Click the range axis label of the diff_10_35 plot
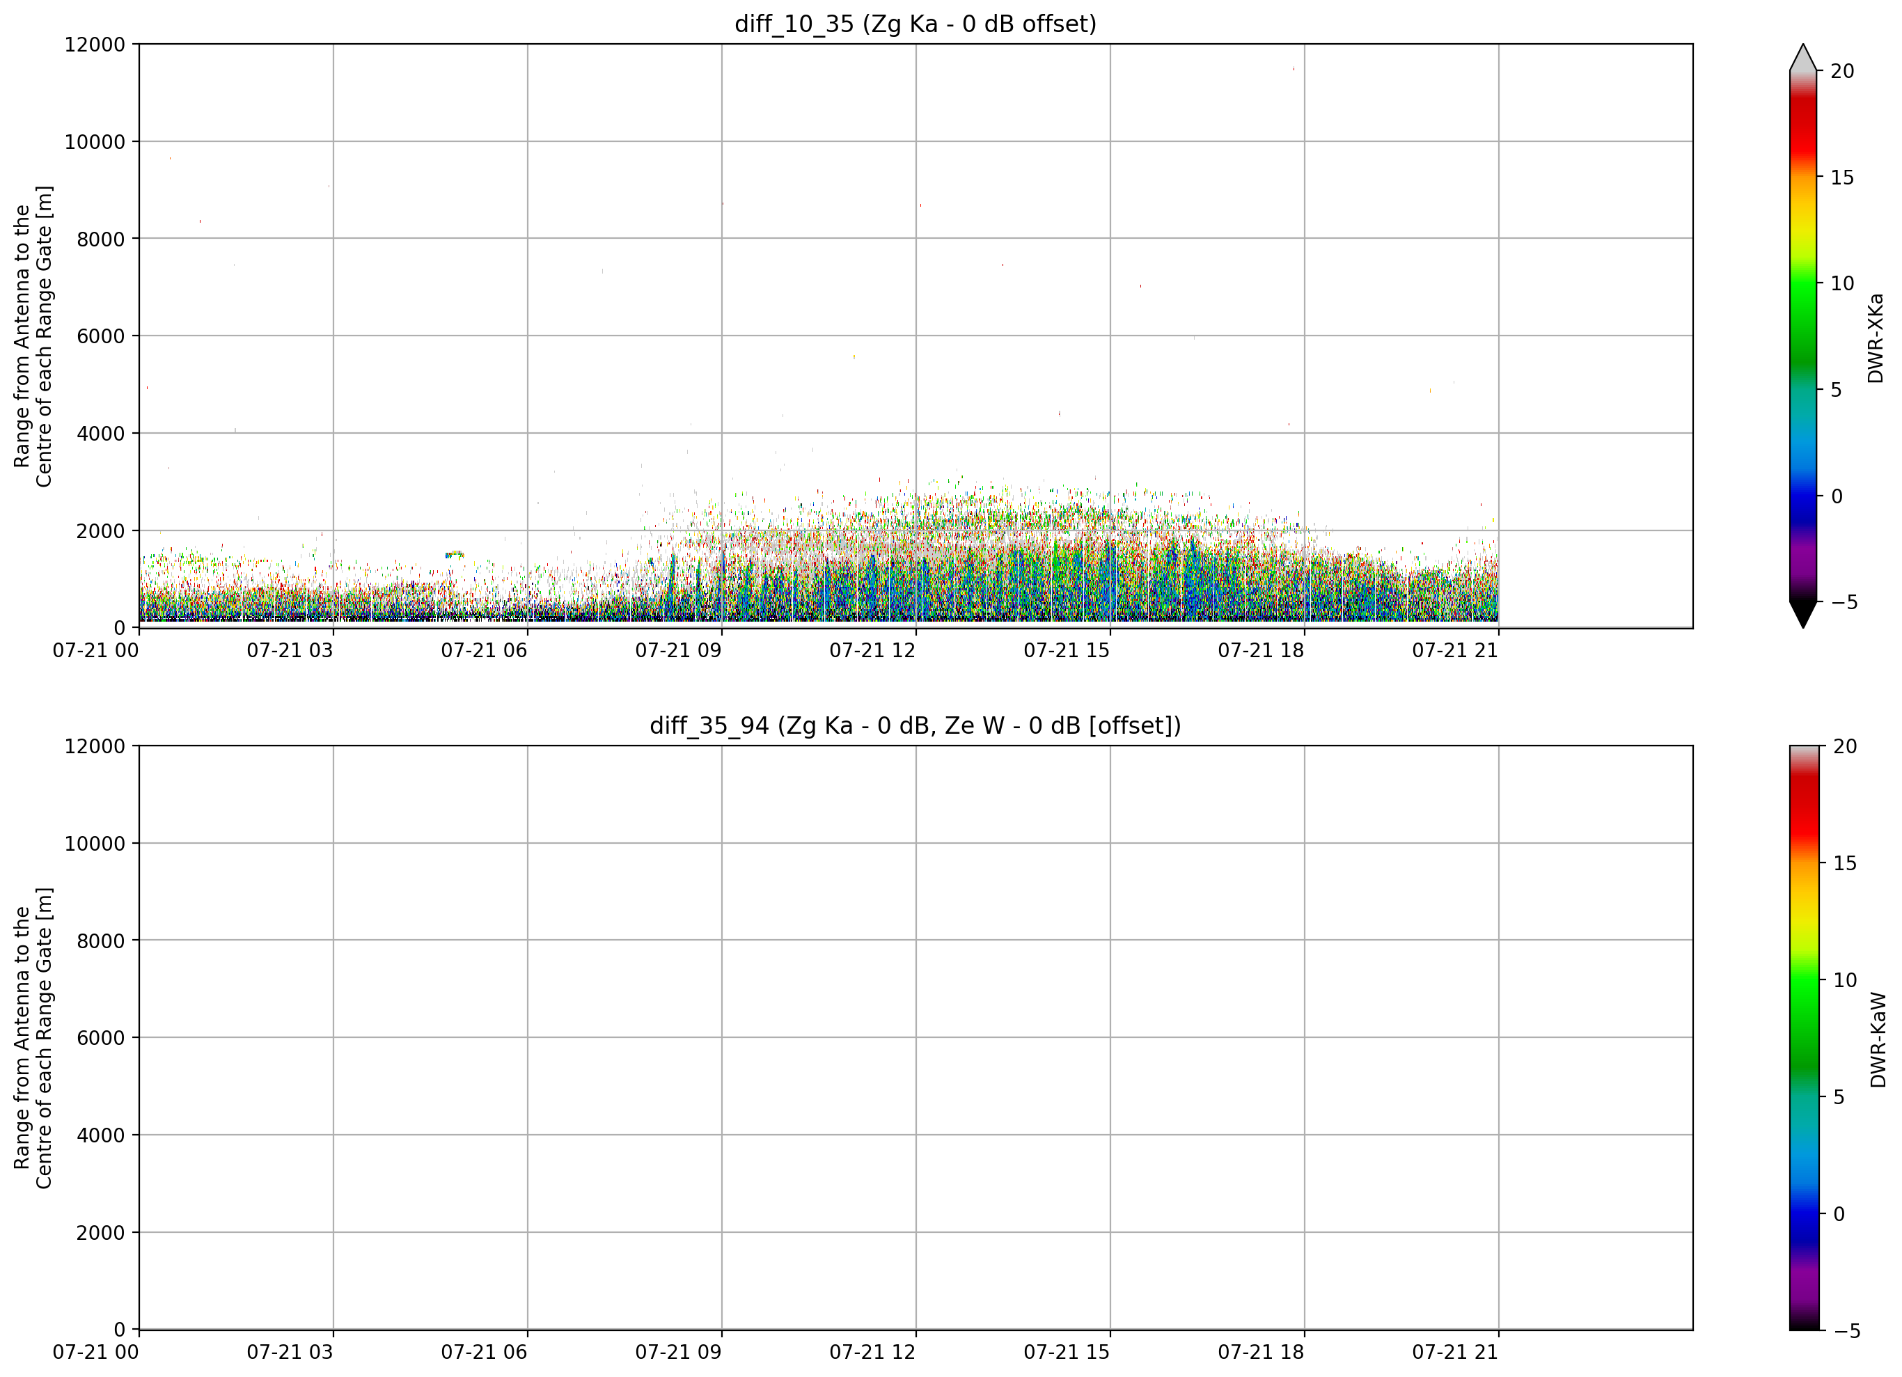Image resolution: width=1902 pixels, height=1377 pixels. (x=33, y=336)
